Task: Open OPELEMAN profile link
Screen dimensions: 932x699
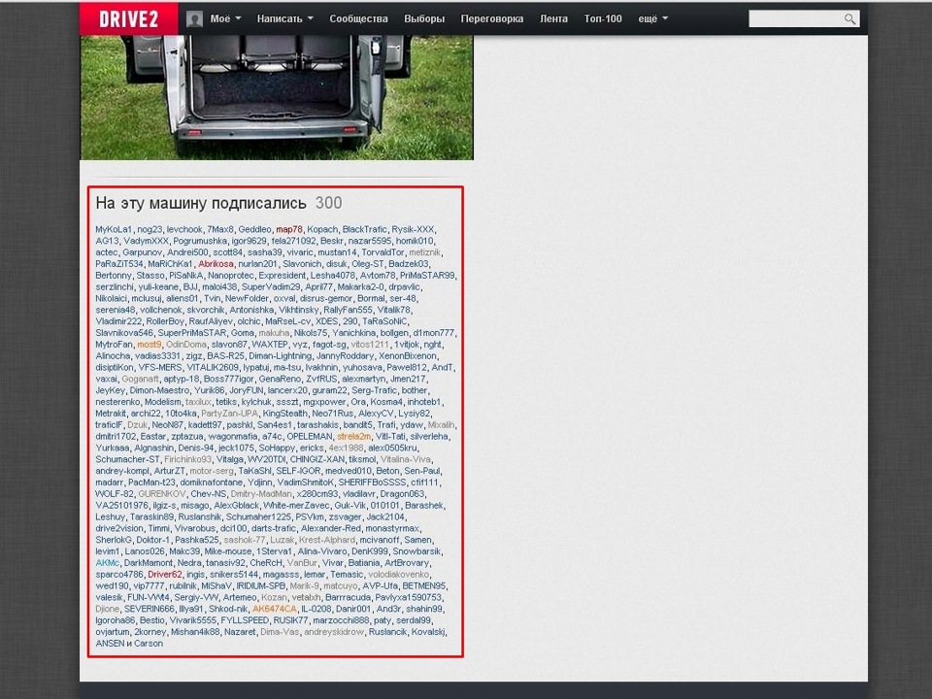Action: [x=310, y=436]
